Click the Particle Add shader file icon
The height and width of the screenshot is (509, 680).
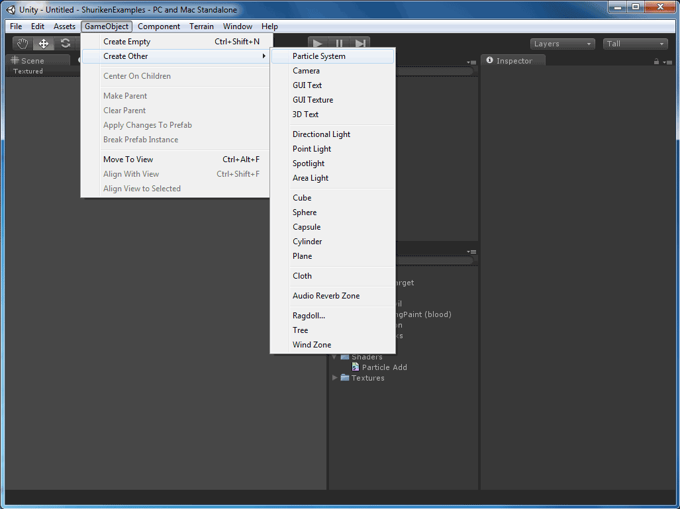356,367
